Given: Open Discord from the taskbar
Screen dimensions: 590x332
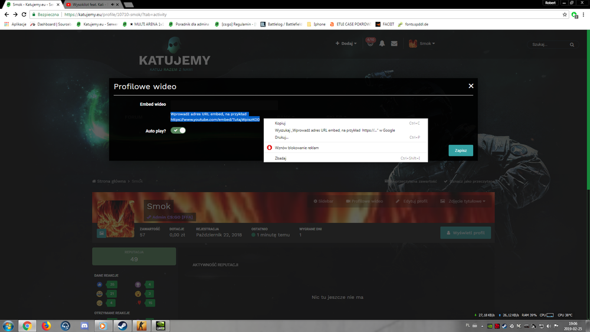Looking at the screenshot, I should [84, 326].
